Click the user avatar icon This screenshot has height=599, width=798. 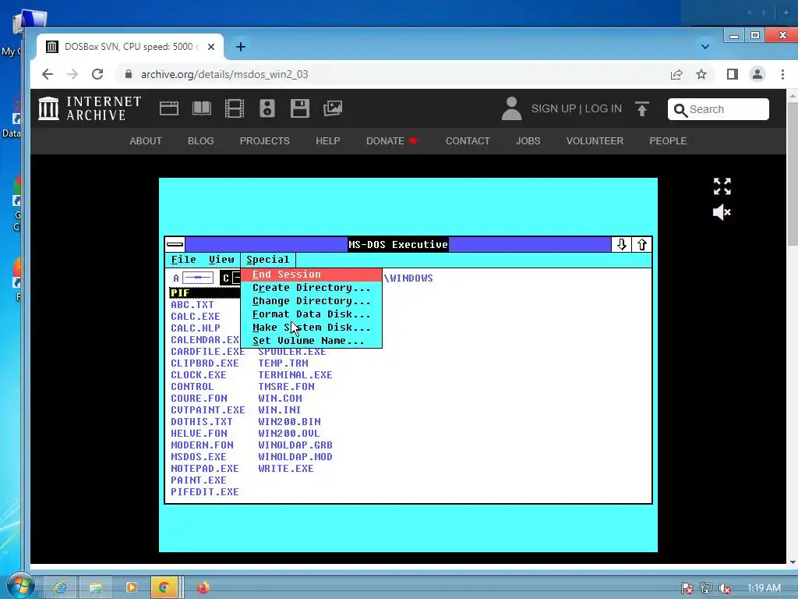click(x=511, y=108)
